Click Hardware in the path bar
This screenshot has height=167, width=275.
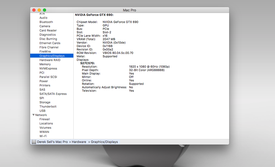(x=79, y=142)
